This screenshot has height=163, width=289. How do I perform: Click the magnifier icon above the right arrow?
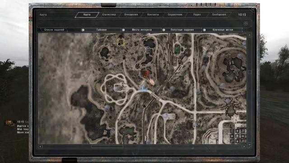pyautogui.click(x=243, y=131)
